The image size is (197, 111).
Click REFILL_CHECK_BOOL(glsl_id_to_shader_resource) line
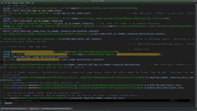tap(33, 21)
